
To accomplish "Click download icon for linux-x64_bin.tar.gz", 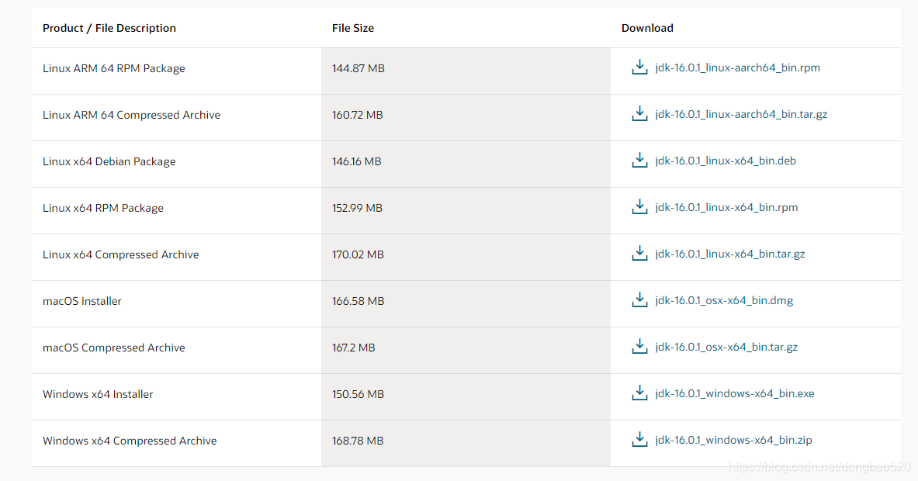I will point(639,254).
